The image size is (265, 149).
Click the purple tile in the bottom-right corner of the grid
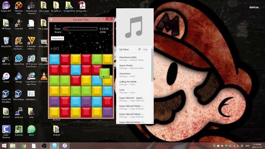point(108,112)
